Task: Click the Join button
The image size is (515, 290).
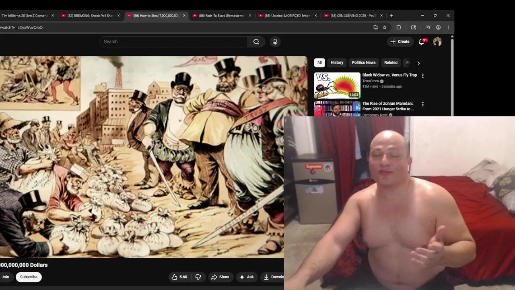Action: pyautogui.click(x=5, y=277)
